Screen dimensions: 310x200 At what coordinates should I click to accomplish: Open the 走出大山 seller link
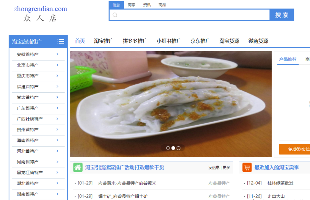[x=276, y=196]
